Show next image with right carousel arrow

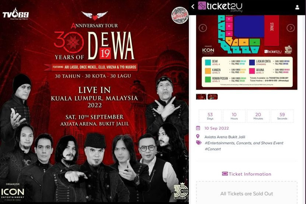pyautogui.click(x=291, y=28)
